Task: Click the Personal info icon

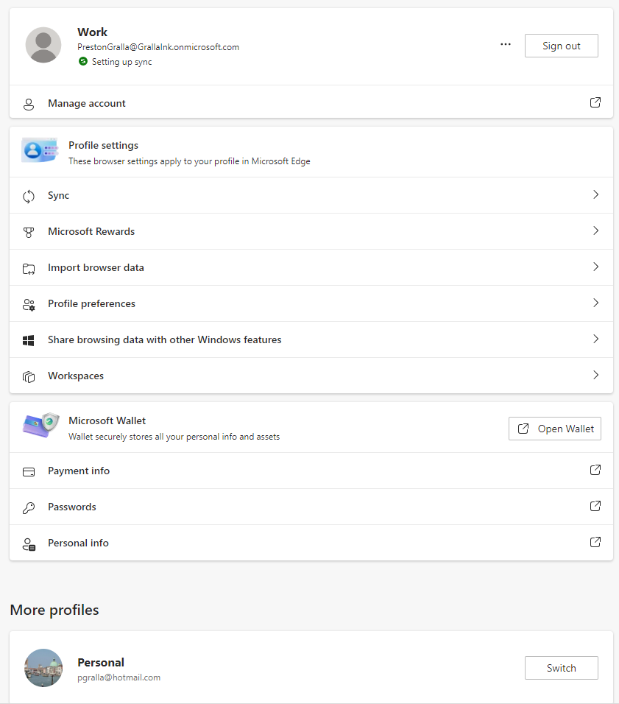Action: (x=28, y=543)
